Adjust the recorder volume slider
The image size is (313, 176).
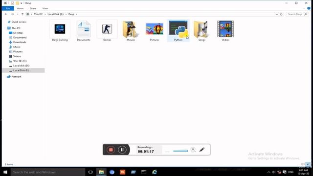click(180, 151)
